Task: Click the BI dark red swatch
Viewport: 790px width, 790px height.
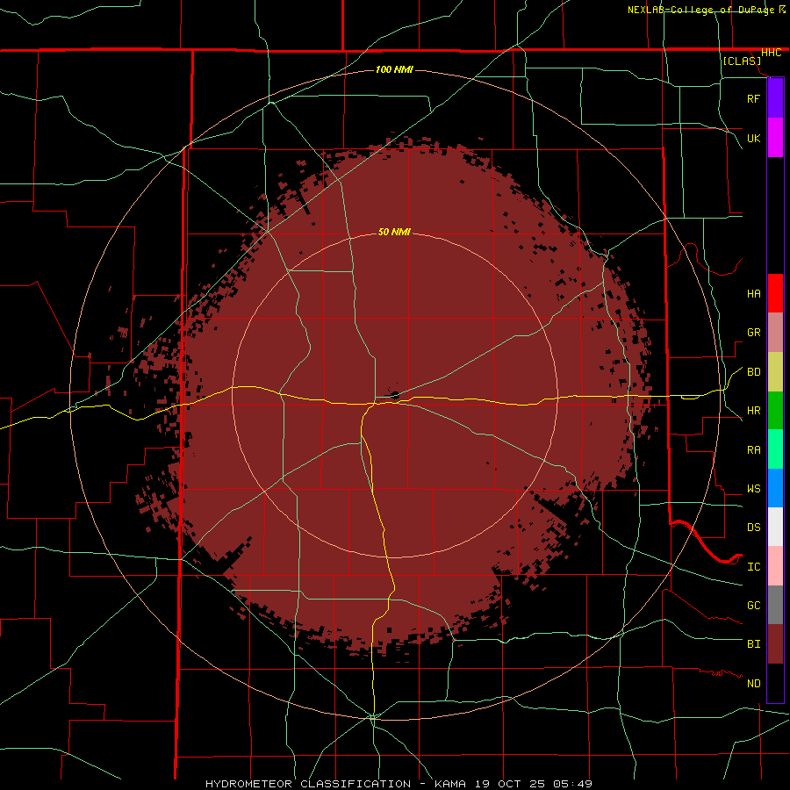Action: tap(775, 644)
